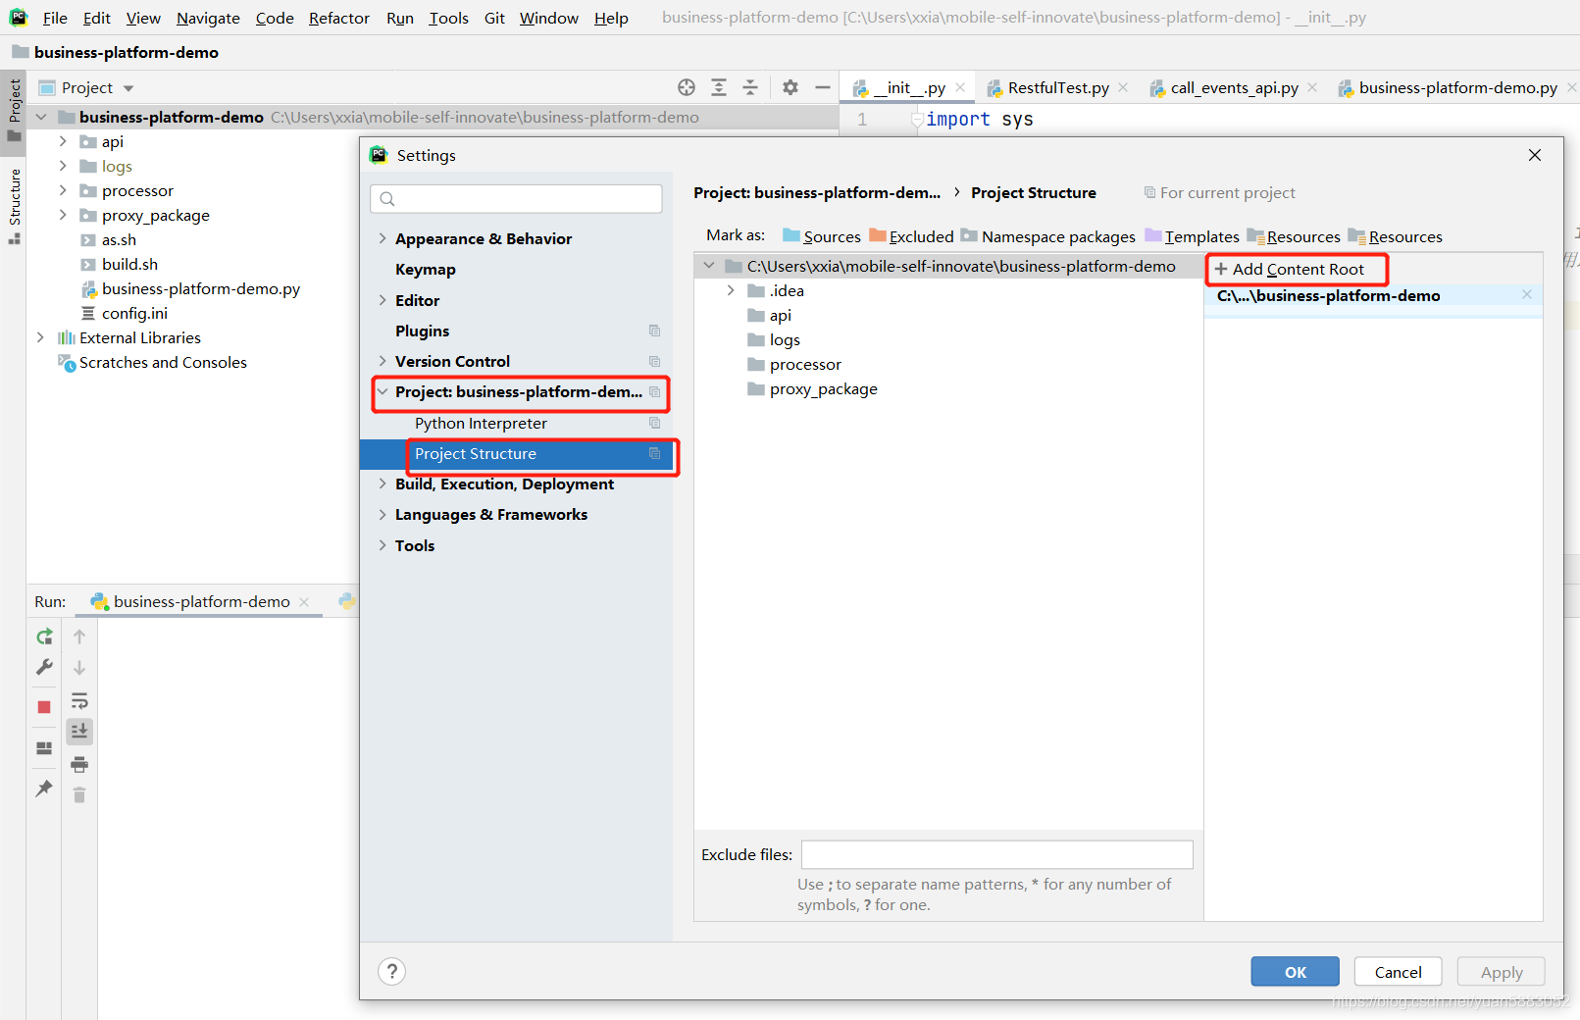This screenshot has width=1580, height=1020.
Task: Collapse Project: business-platform-dem... settings
Action: point(382,392)
